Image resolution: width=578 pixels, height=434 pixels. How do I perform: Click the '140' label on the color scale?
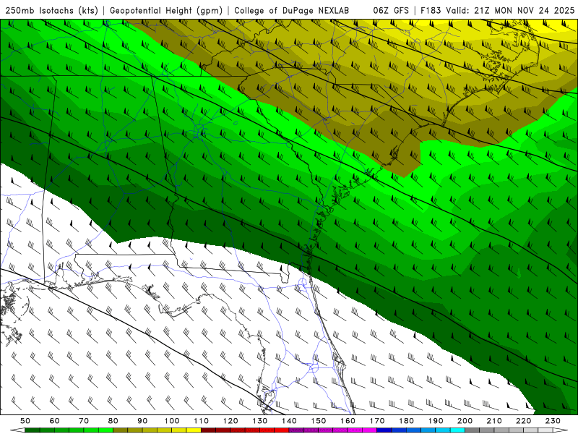coord(289,421)
